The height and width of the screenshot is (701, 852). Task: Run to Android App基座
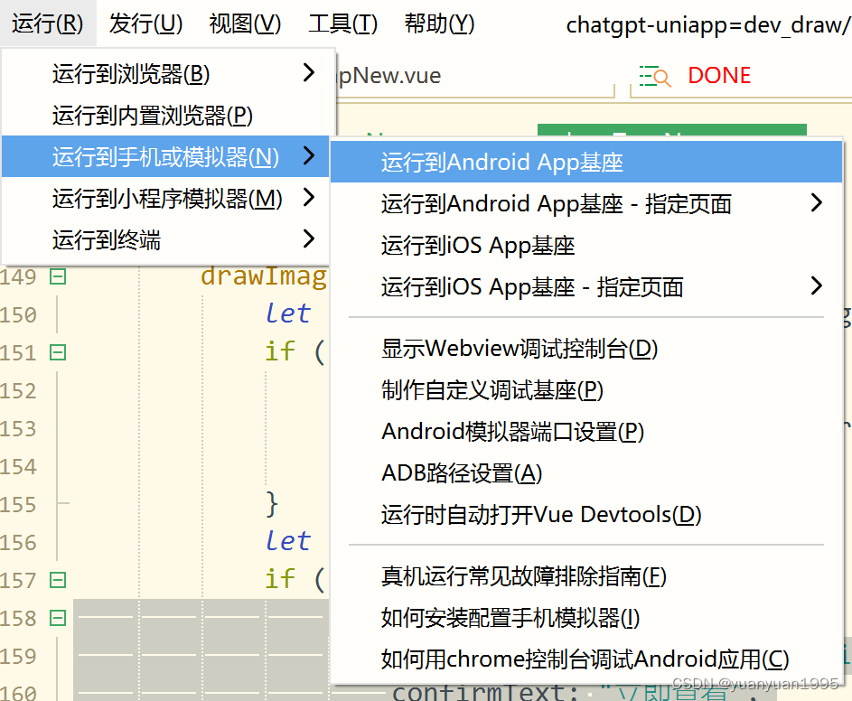(x=586, y=162)
